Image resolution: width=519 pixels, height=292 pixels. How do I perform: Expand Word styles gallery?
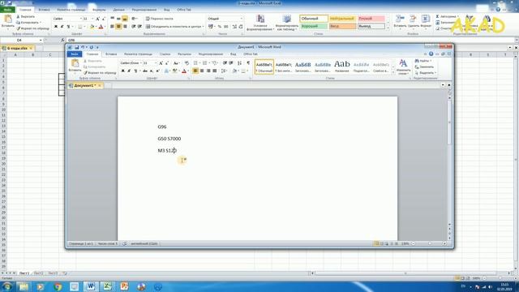[393, 72]
